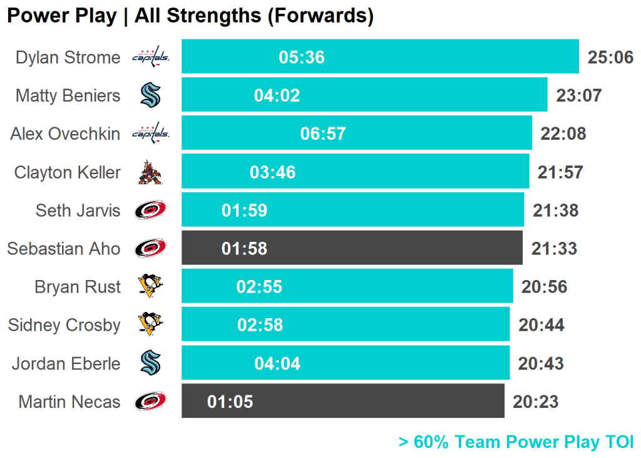Click Martin Necas's dark bar showing 01:05
The width and height of the screenshot is (641, 458).
(x=343, y=400)
